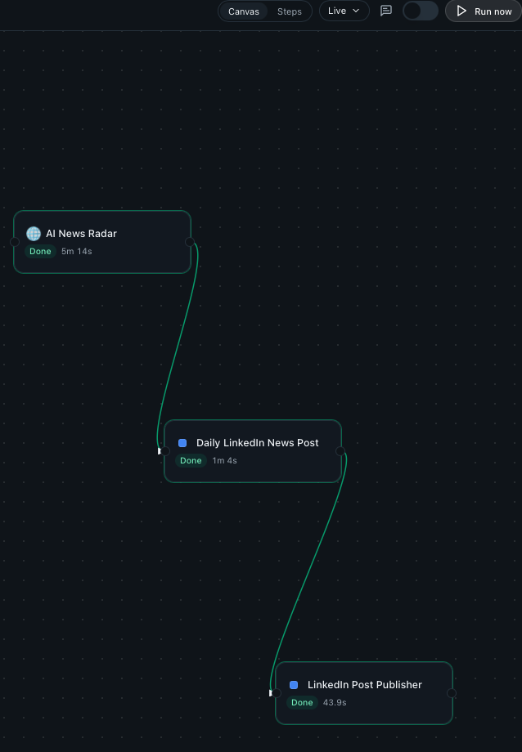Select the AI News Radar node title
Image resolution: width=522 pixels, height=752 pixels.
click(81, 234)
